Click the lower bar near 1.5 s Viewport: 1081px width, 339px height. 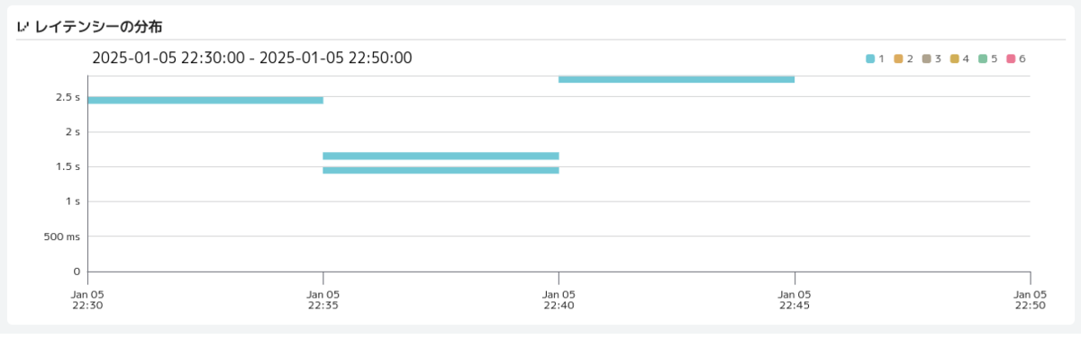(441, 170)
